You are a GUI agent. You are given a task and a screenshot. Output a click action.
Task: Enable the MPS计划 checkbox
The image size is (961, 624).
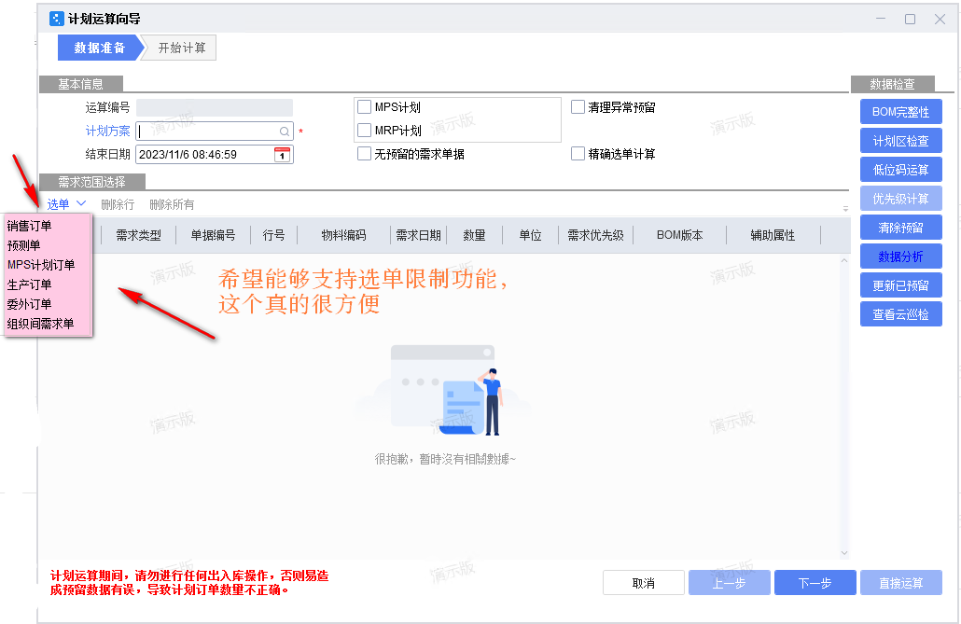[365, 107]
